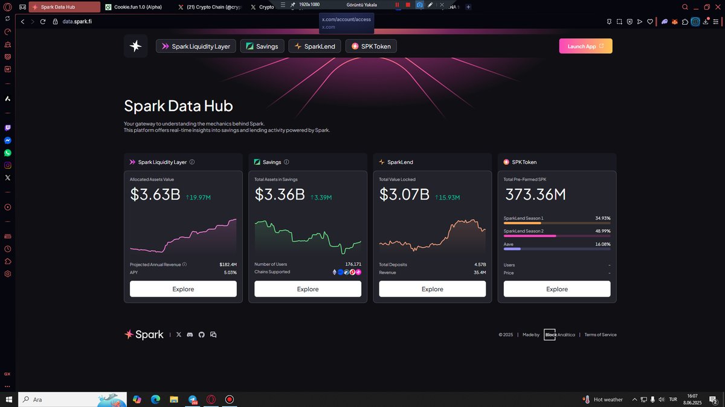Open Twitch in Opera sidebar
The height and width of the screenshot is (407, 725).
[7, 128]
